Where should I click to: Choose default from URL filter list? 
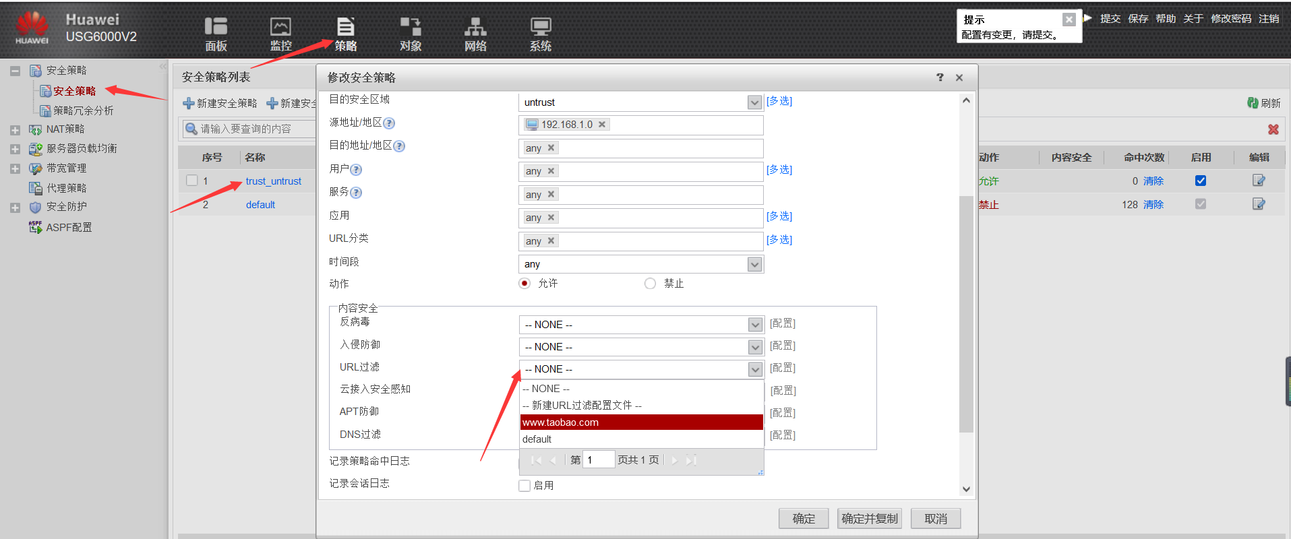(642, 439)
